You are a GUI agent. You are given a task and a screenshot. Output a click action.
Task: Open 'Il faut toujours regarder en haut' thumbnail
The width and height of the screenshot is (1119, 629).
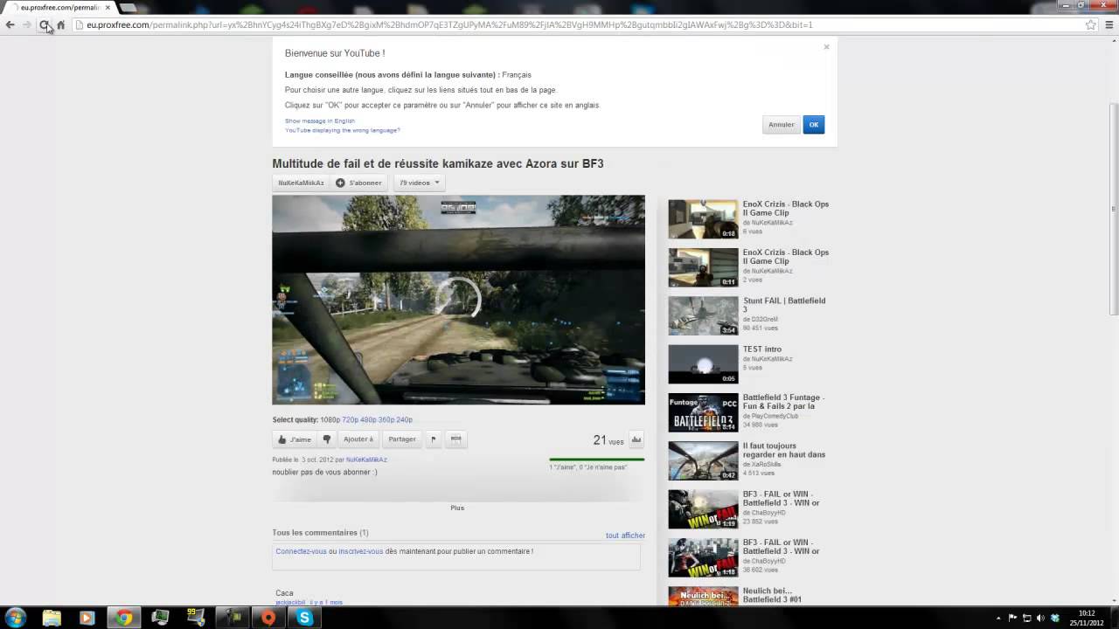pos(704,460)
